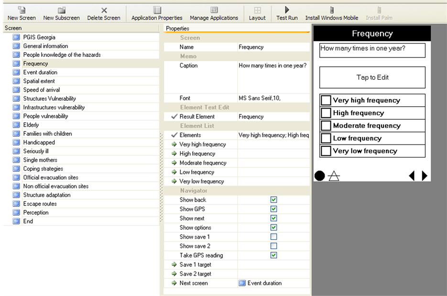The width and height of the screenshot is (447, 296).
Task: Click the New Screen toolbar icon
Action: pos(22,10)
